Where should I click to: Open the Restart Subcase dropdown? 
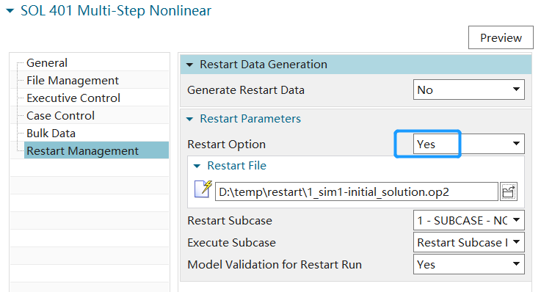tap(469, 220)
